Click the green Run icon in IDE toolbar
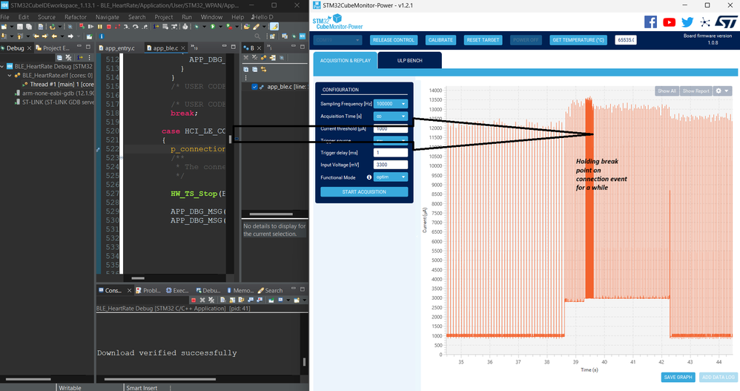Viewport: 740px width, 391px height. coord(213,27)
